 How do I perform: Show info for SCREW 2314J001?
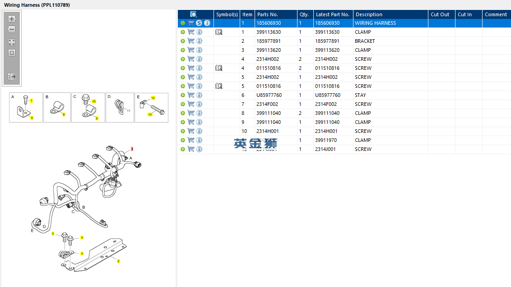(x=199, y=149)
